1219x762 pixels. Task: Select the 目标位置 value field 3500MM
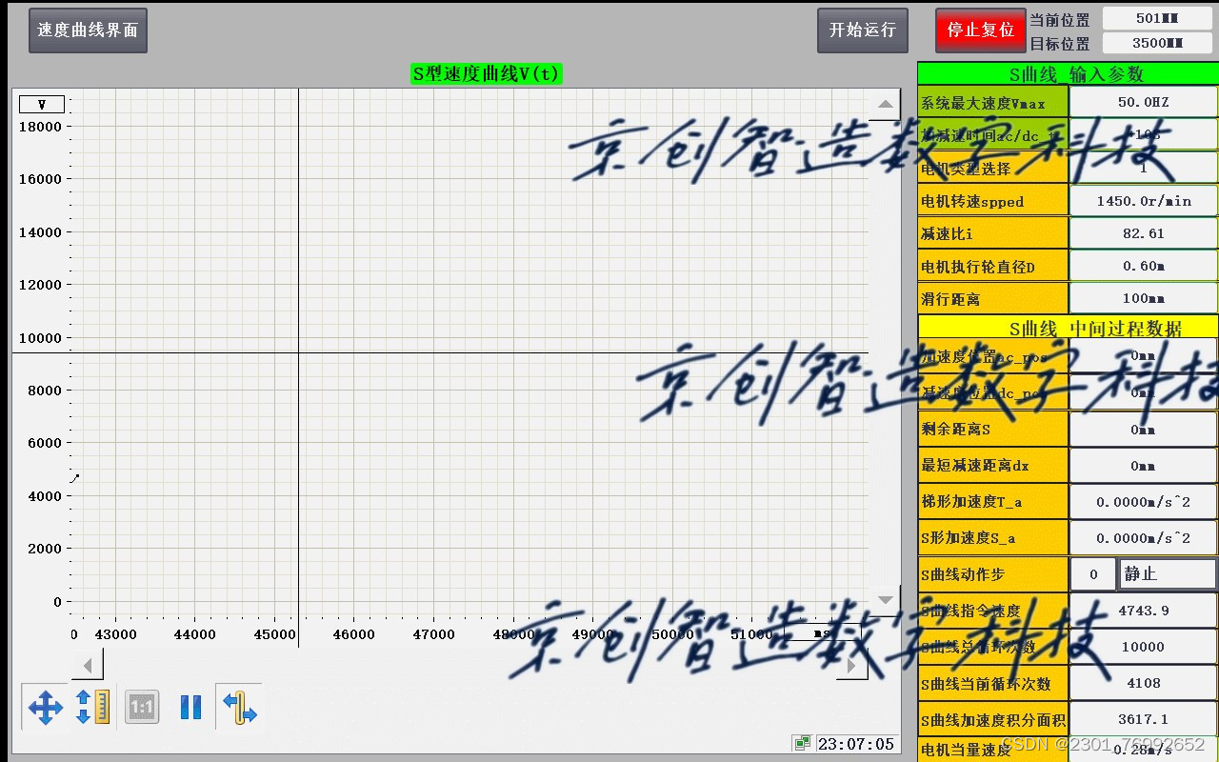[x=1159, y=43]
